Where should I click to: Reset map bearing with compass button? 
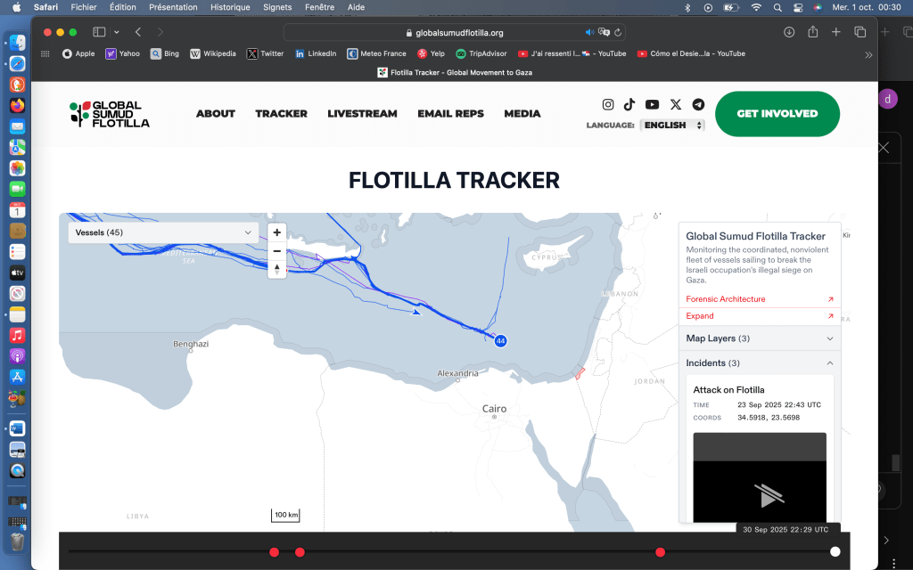coord(277,269)
